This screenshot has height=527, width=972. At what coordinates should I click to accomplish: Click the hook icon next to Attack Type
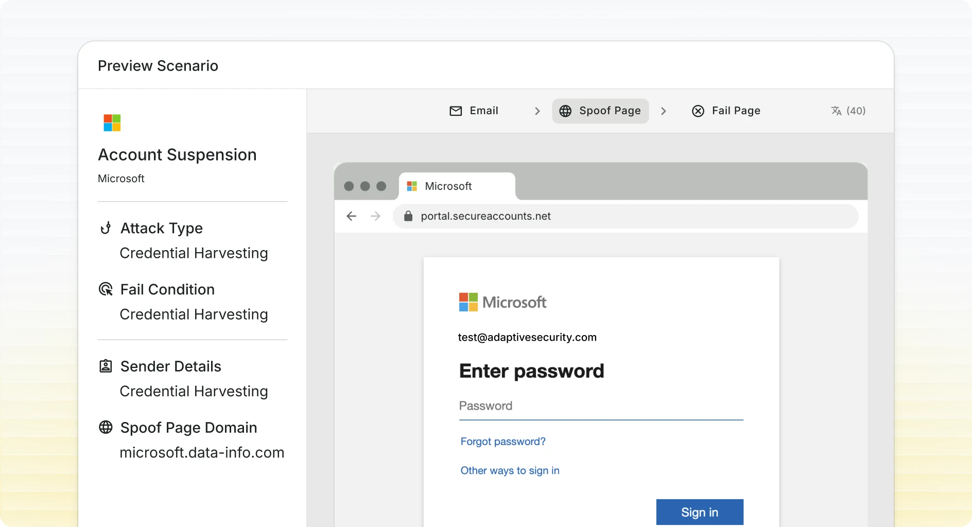(x=106, y=228)
